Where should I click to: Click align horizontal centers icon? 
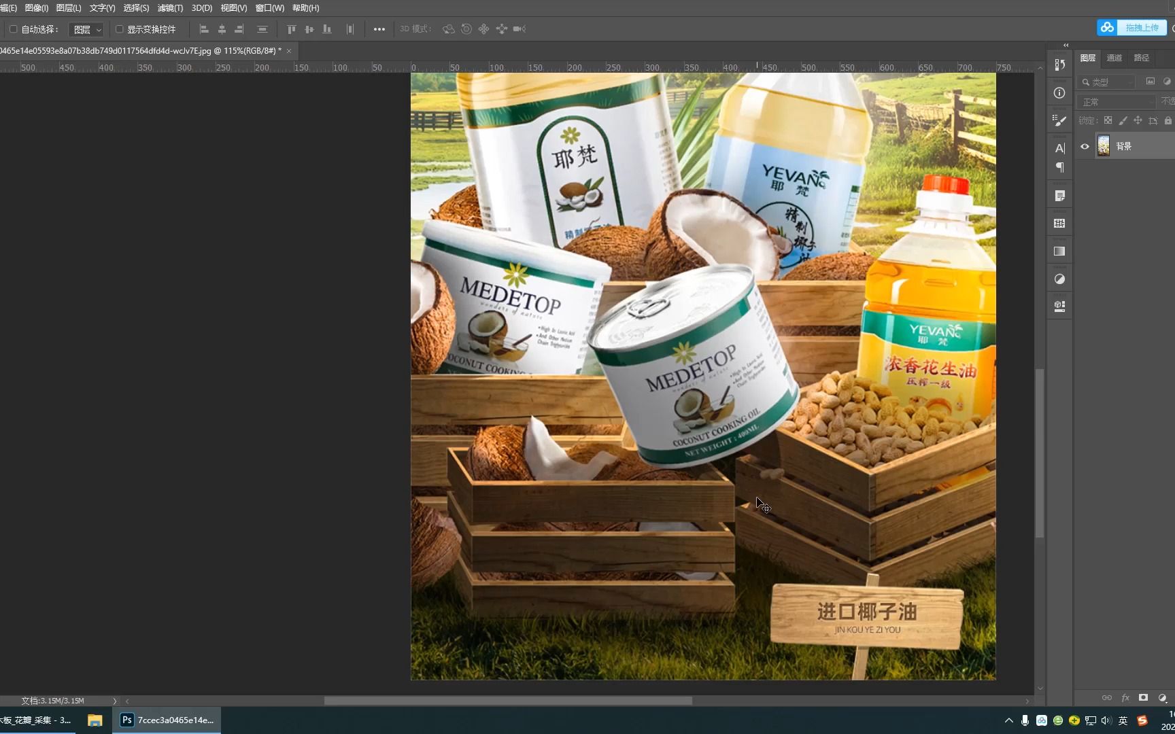coord(222,29)
